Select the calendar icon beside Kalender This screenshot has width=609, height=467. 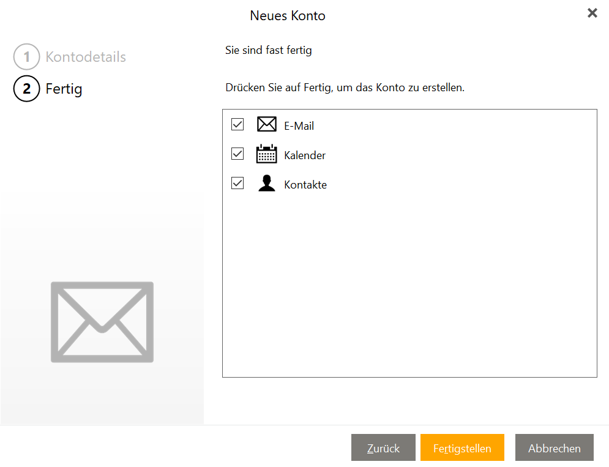coord(266,154)
